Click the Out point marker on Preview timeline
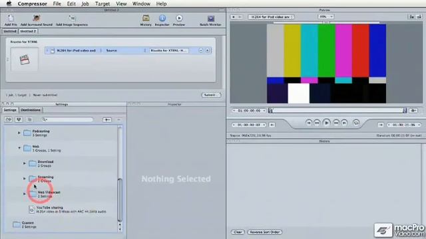The width and height of the screenshot is (426, 239). (x=405, y=111)
